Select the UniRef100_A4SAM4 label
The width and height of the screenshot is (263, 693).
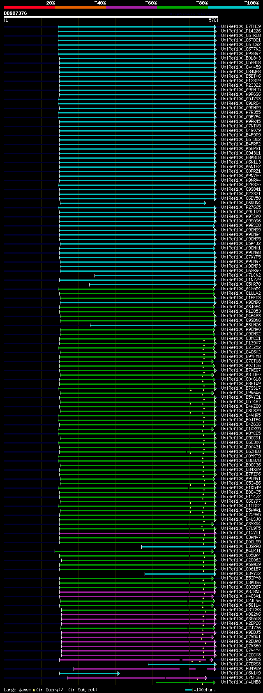[241, 289]
